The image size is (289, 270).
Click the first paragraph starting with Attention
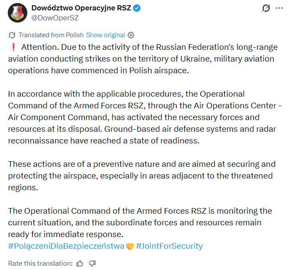tap(143, 59)
